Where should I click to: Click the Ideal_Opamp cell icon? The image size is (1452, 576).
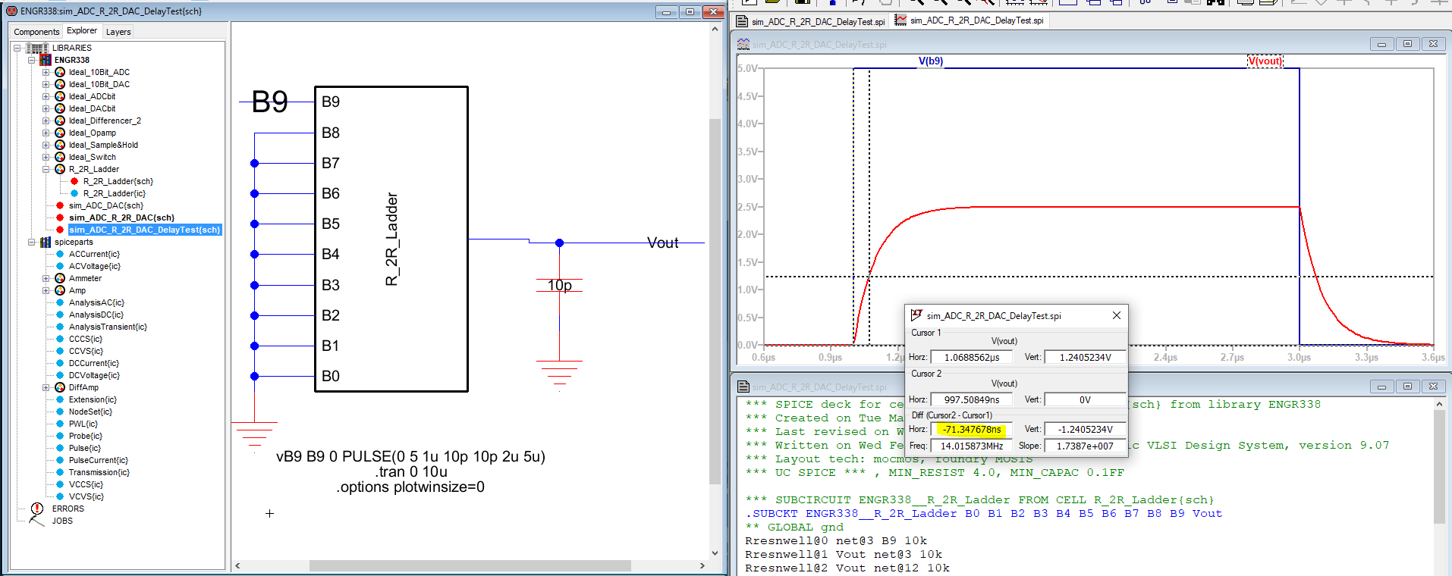click(60, 133)
